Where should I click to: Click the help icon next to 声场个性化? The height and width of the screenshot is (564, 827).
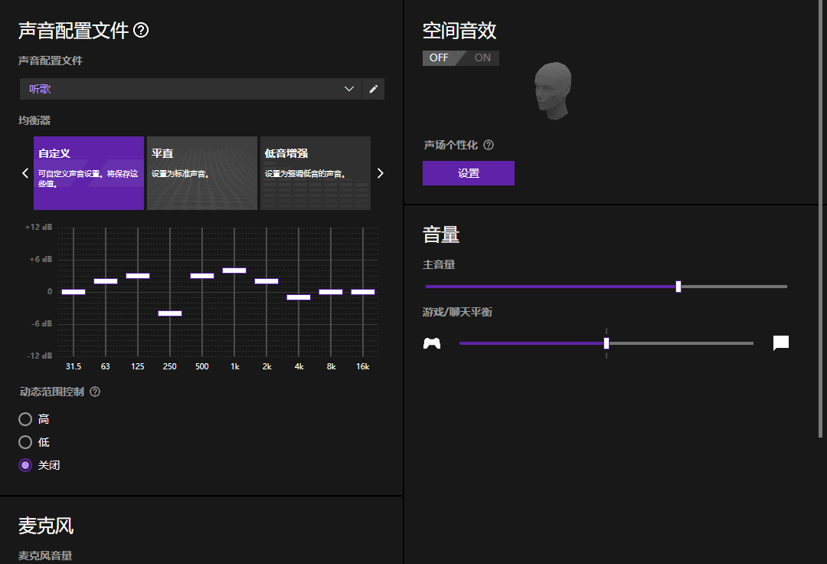click(489, 145)
